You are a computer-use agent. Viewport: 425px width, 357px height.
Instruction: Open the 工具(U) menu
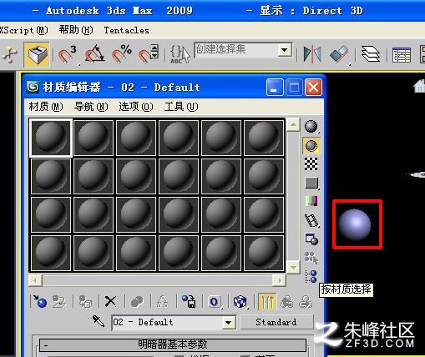point(181,107)
